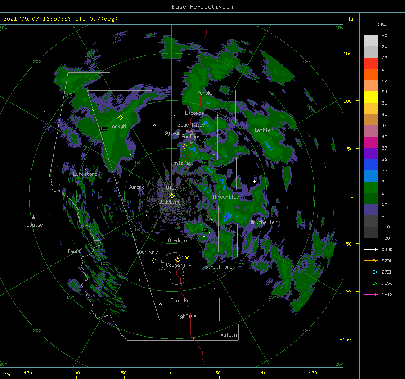
Task: Click the purple swatch beside the 39 dBZ label
Action: 371,153
